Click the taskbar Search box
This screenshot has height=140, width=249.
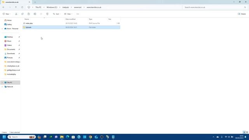pyautogui.click(x=21, y=137)
